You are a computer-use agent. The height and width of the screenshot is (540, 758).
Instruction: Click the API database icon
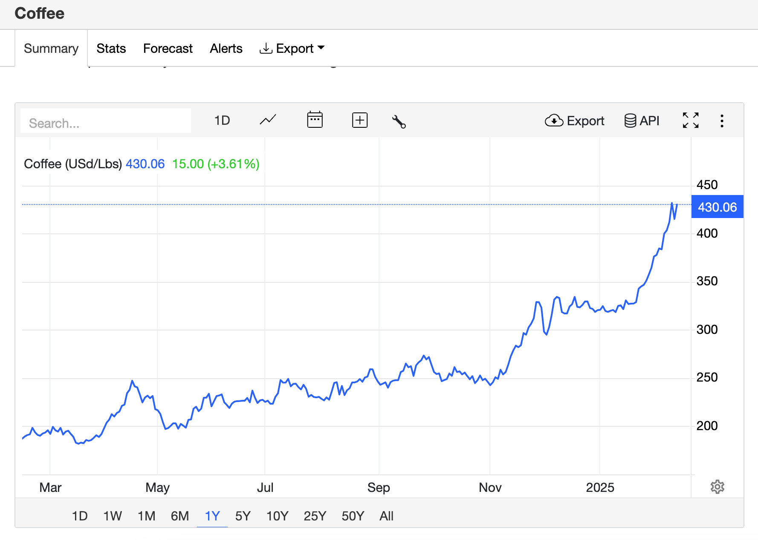642,121
